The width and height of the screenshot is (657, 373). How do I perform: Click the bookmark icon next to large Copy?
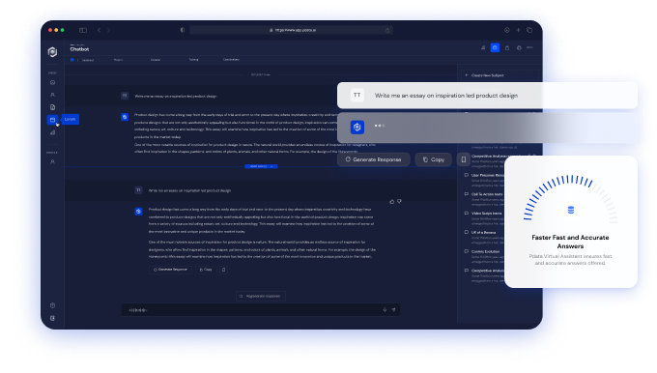(x=464, y=159)
